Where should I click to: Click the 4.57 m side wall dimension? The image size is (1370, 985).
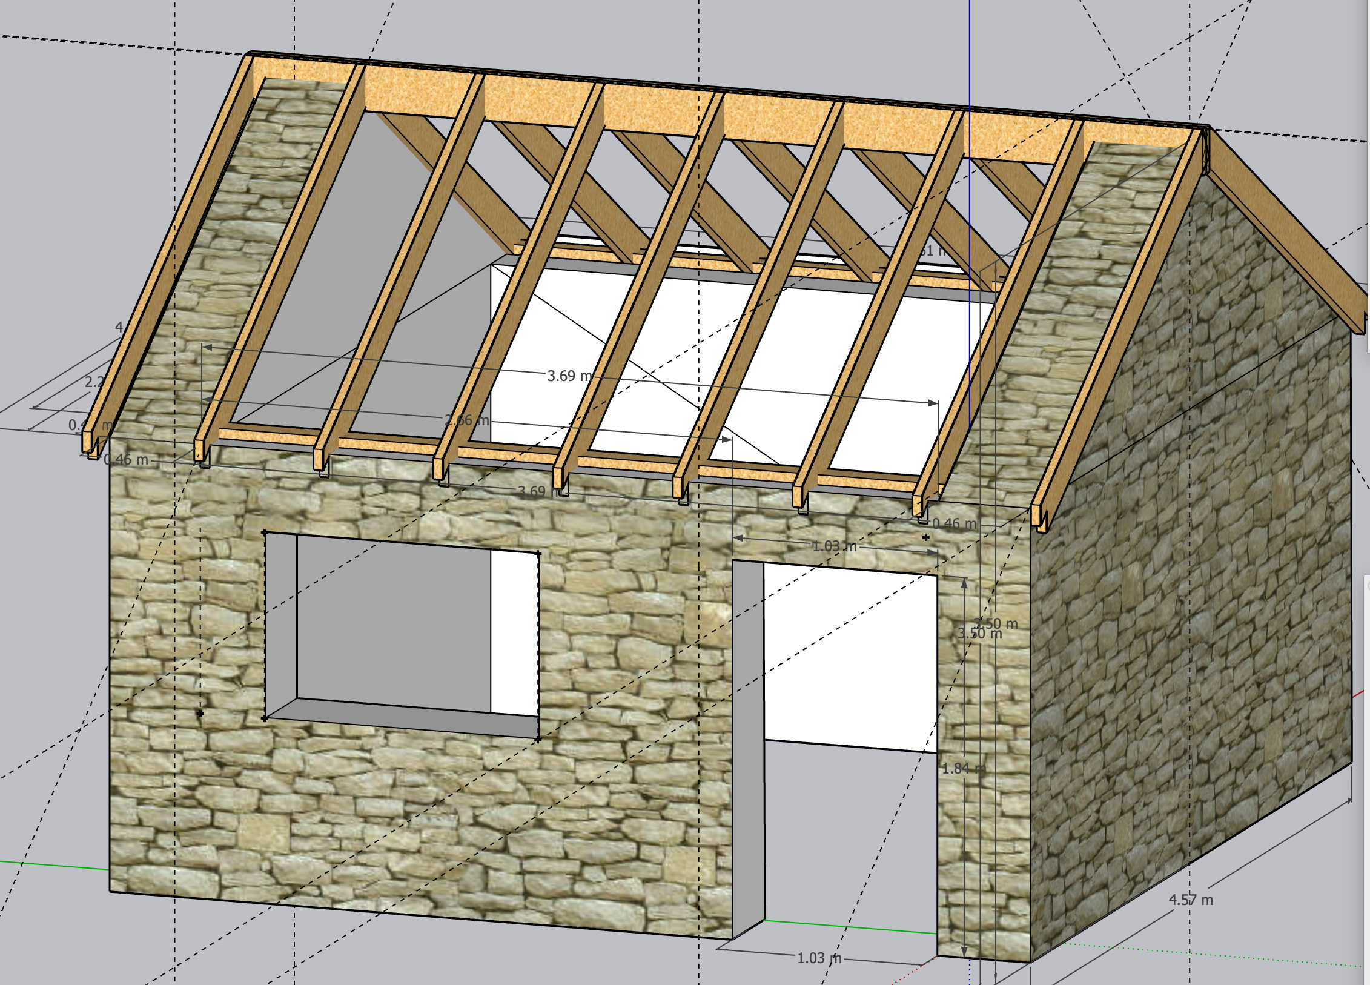[x=1191, y=900]
